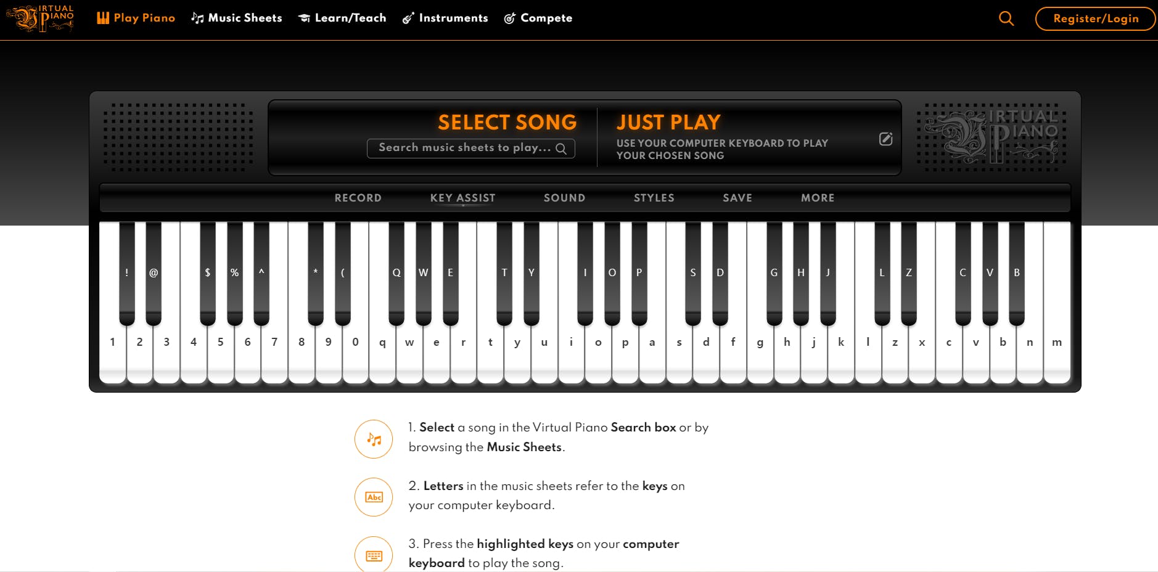The width and height of the screenshot is (1158, 572).
Task: Expand the Sound options
Action: (564, 198)
